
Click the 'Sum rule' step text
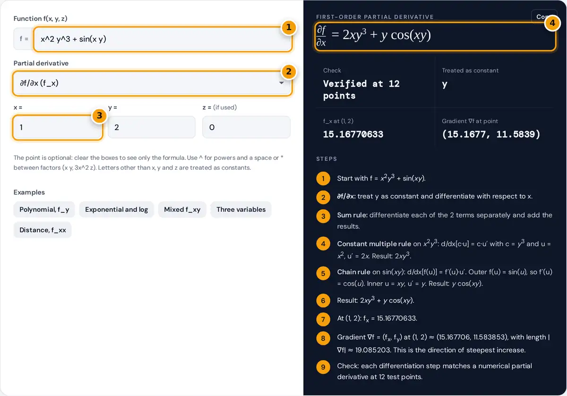[445, 221]
